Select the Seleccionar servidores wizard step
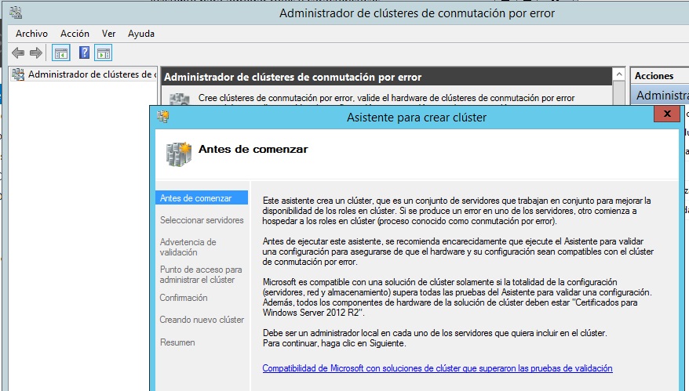The width and height of the screenshot is (689, 391). point(202,220)
